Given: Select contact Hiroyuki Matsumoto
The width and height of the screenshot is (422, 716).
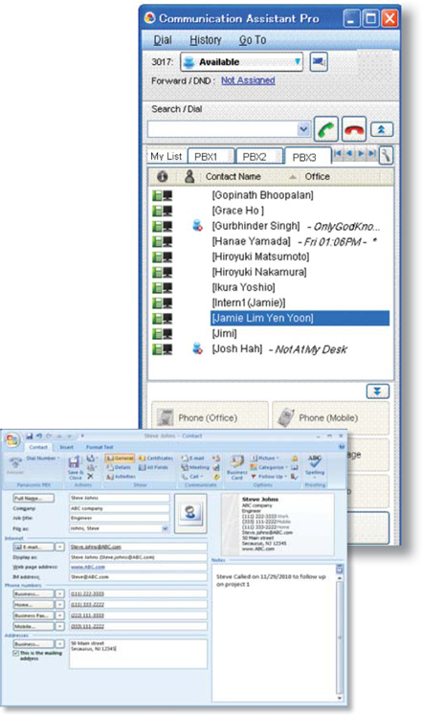Looking at the screenshot, I should pos(260,257).
